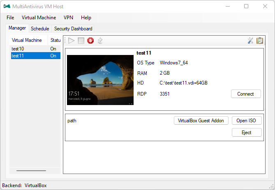Click the Virtual Machine column header
Screen dimensions: 275x190
(x=29, y=40)
